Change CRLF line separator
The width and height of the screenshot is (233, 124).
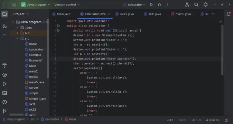[x=182, y=120]
